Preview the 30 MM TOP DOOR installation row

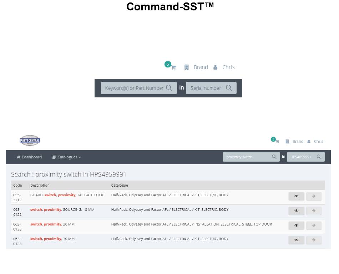pyautogui.click(x=297, y=225)
